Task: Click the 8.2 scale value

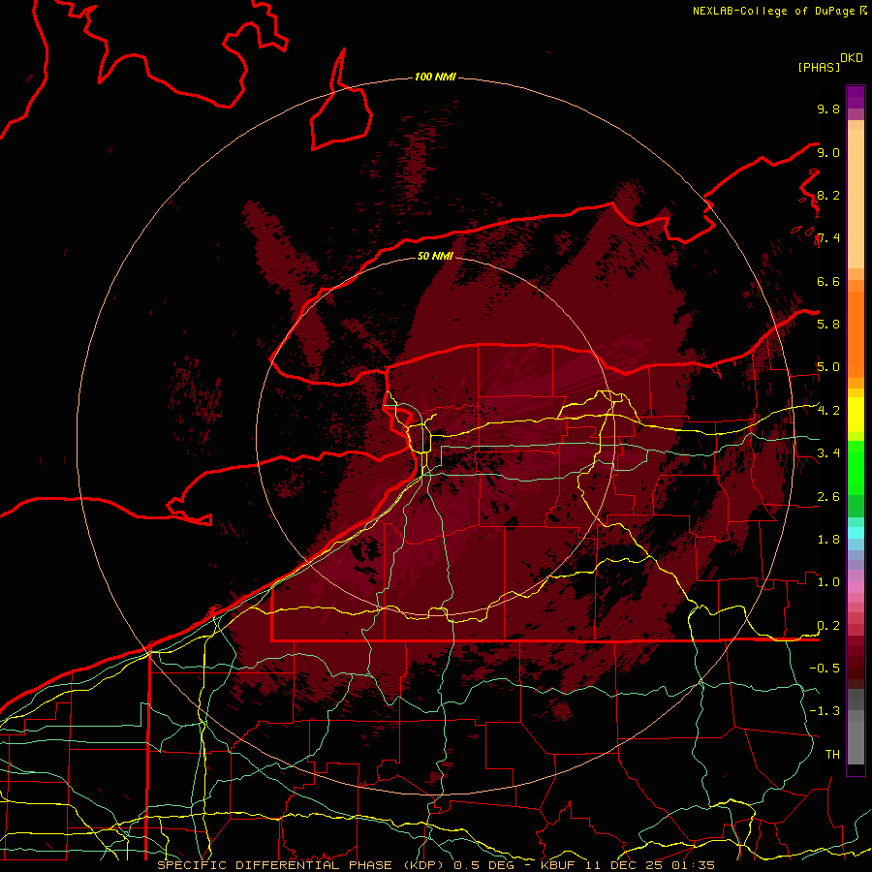Action: (828, 195)
